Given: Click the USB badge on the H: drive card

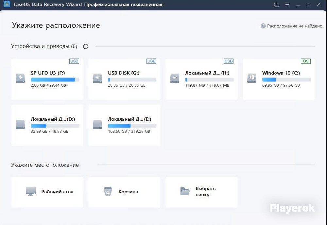Looking at the screenshot, I should click(229, 61).
